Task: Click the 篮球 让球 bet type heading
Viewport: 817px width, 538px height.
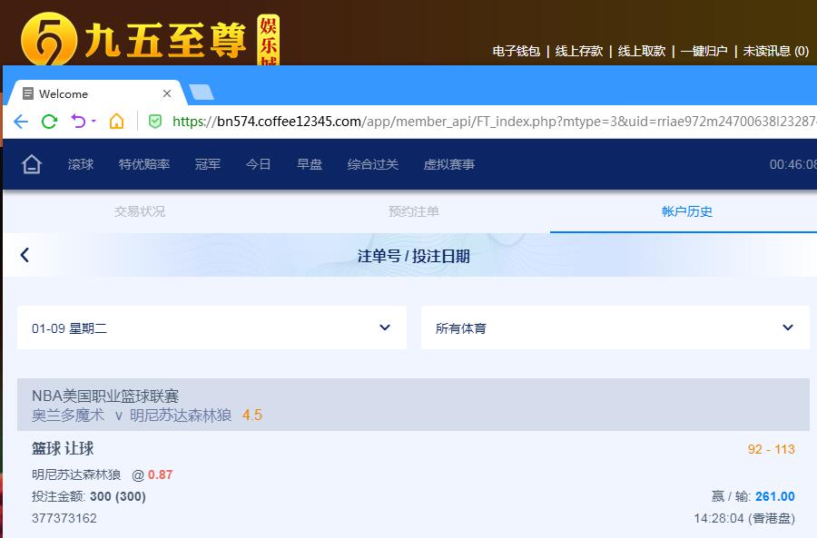Action: [63, 448]
